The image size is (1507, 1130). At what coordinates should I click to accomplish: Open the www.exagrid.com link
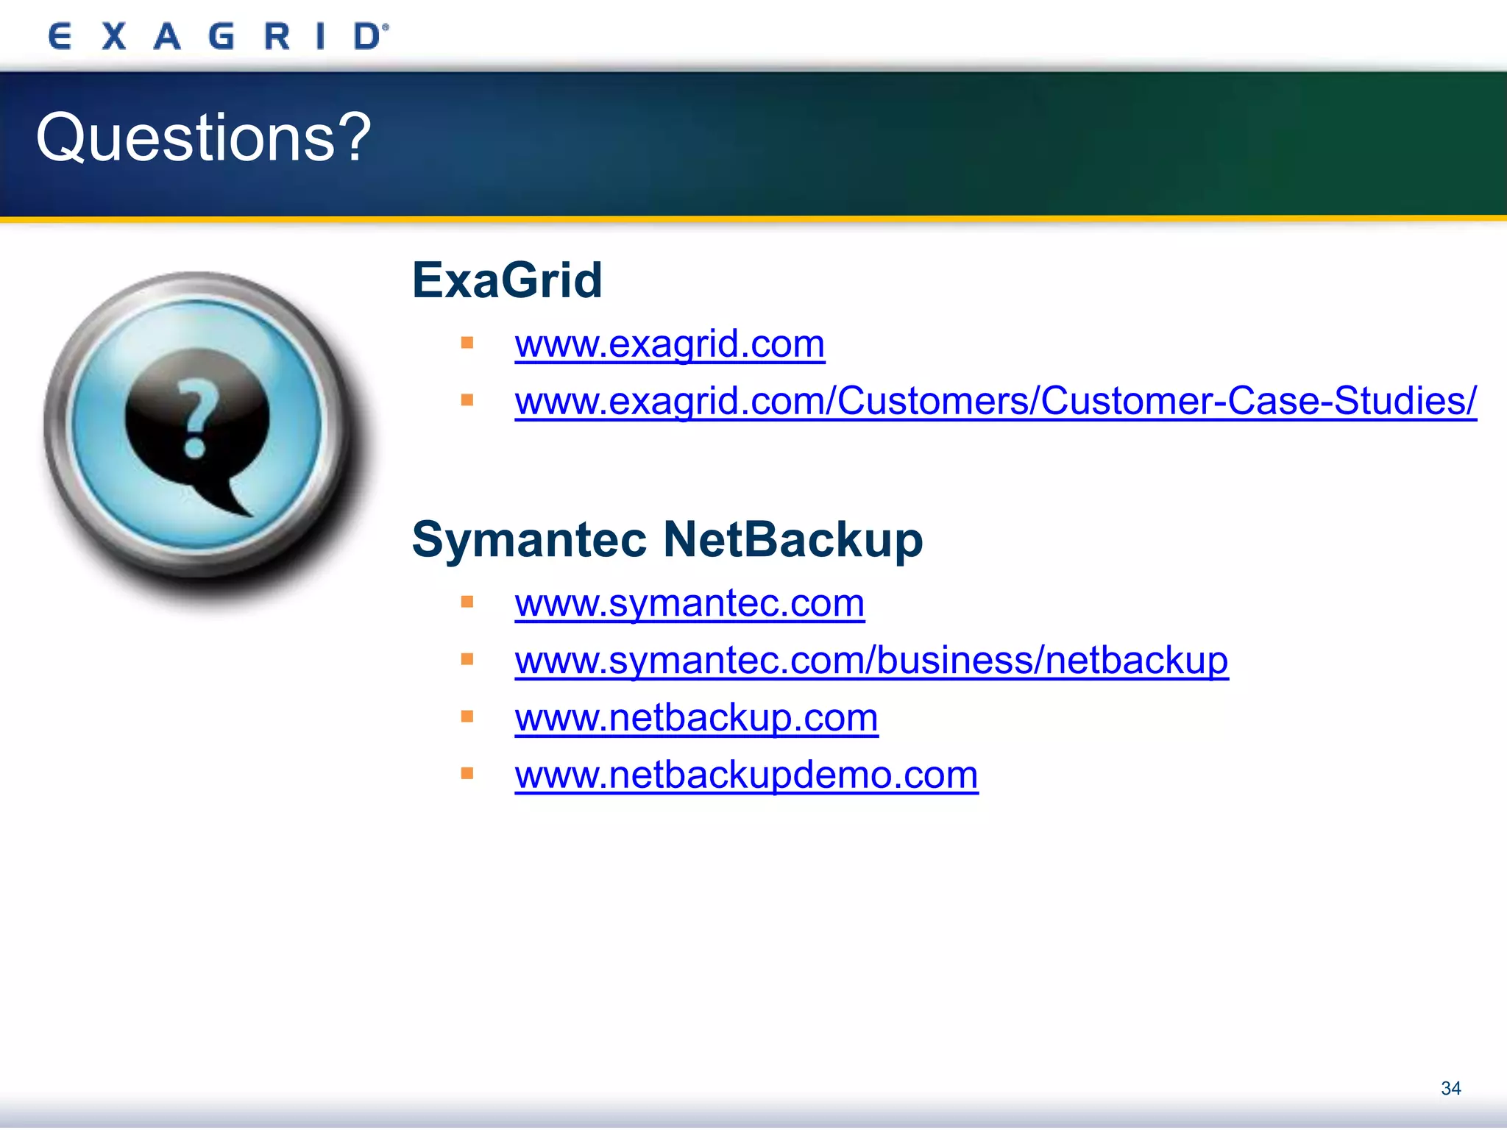(x=670, y=344)
